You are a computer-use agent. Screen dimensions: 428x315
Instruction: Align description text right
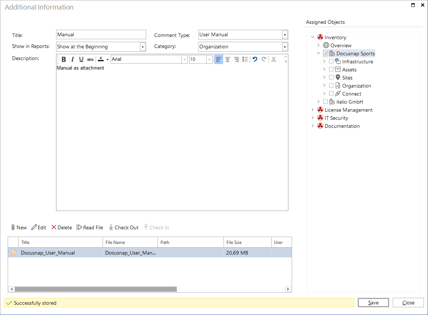(236, 59)
